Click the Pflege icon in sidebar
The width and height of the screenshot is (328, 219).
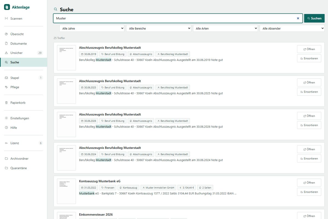pyautogui.click(x=6, y=87)
